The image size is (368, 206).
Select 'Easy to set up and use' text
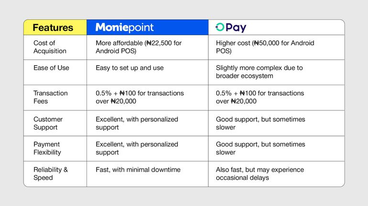point(130,68)
